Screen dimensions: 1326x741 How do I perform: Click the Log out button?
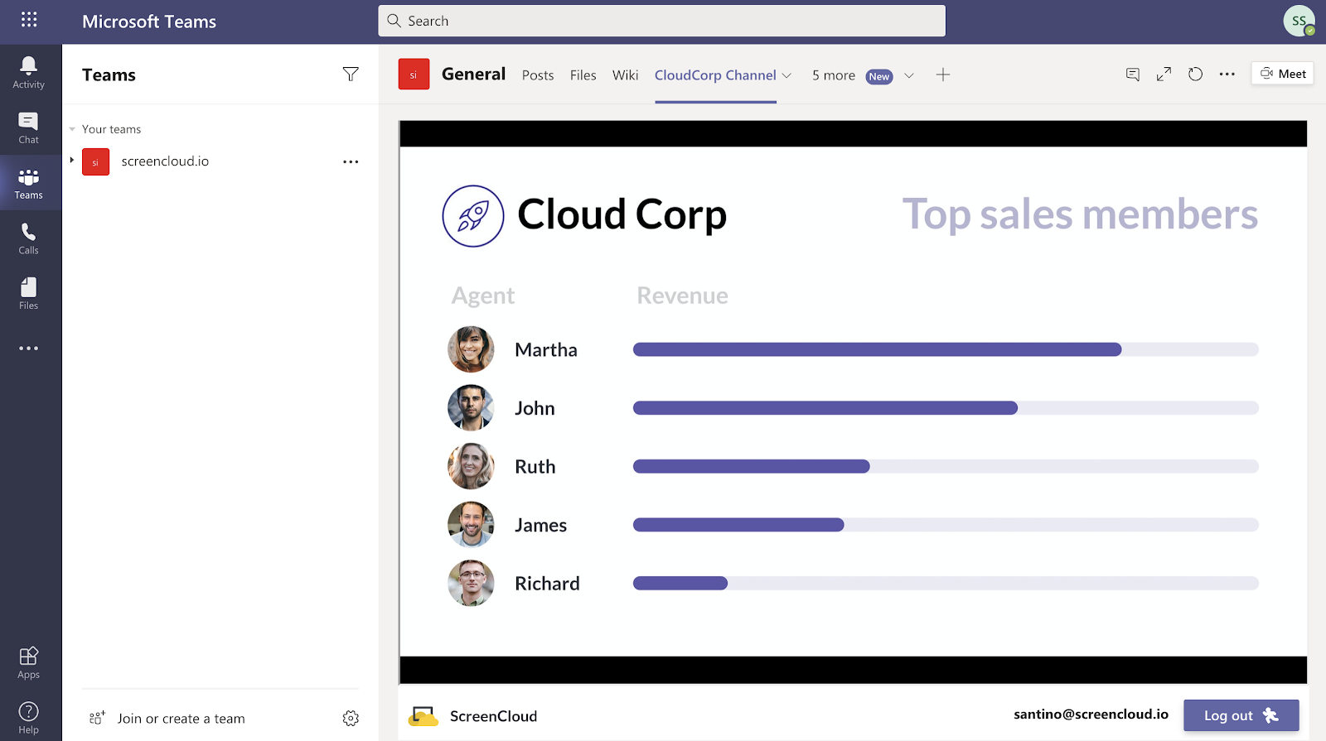point(1241,715)
